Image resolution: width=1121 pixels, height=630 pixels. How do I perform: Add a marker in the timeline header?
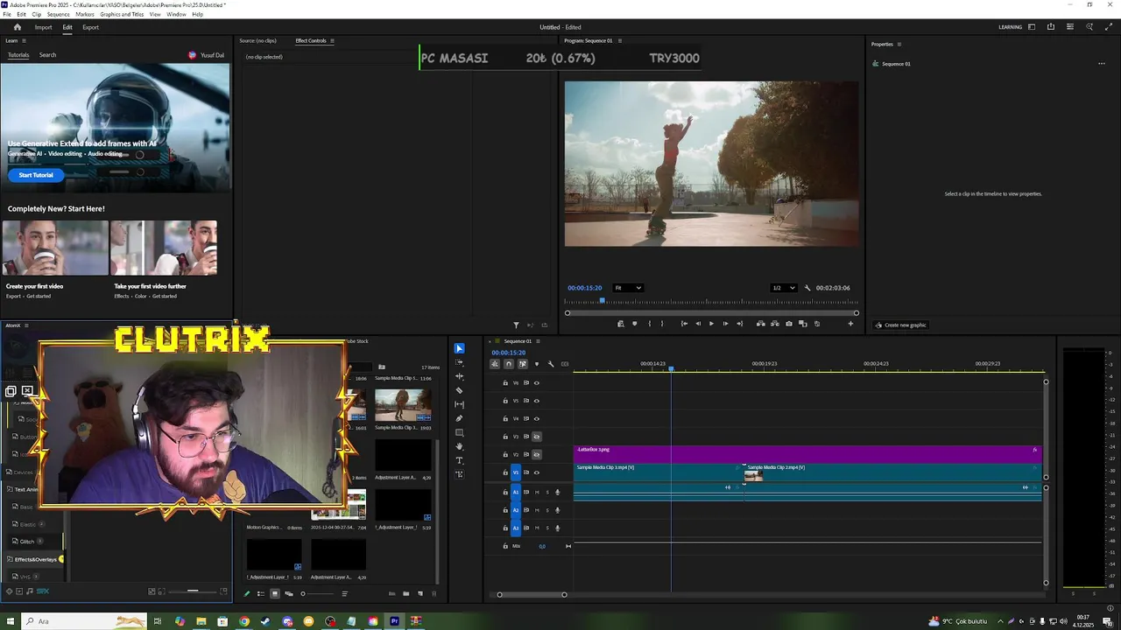[536, 364]
